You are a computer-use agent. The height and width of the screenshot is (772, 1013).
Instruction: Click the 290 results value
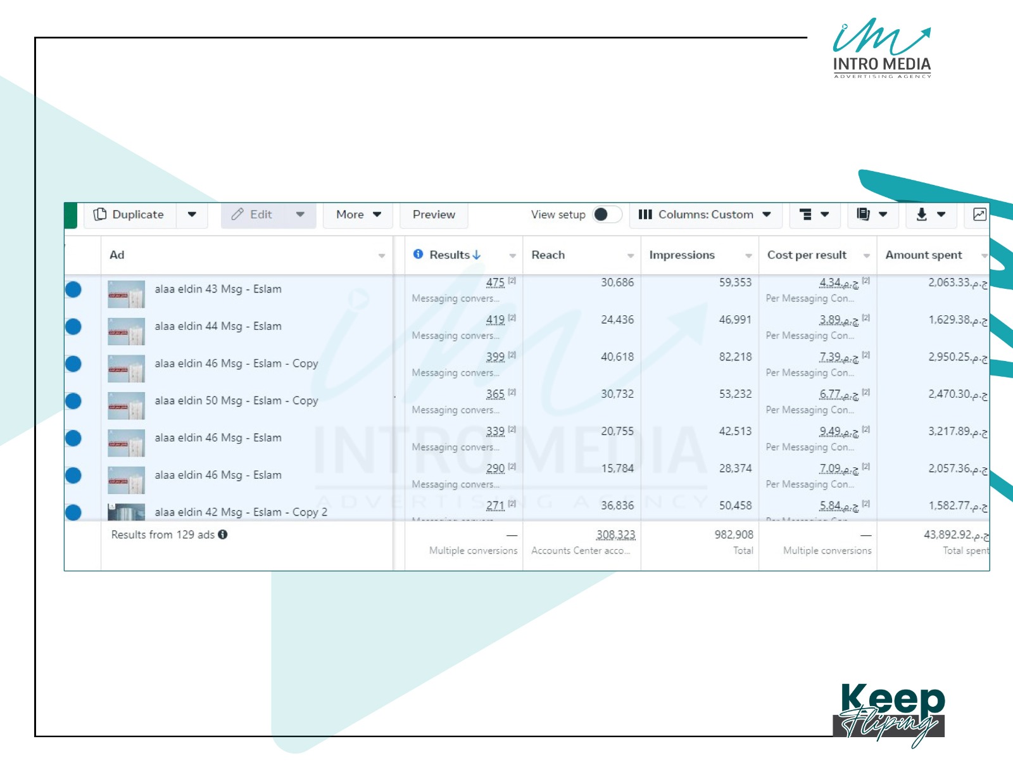495,469
